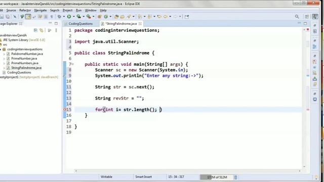324x182 pixels.
Task: Collapse the main method fold at line 7
Action: tap(72, 64)
